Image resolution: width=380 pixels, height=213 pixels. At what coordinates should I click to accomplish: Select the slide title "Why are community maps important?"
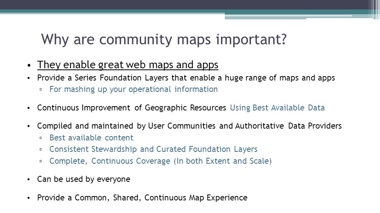pyautogui.click(x=164, y=39)
